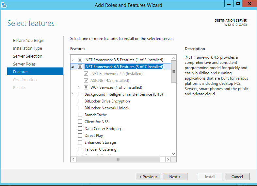Minimize the wizard window
Viewport: 257px width, 186px height.
point(229,4)
